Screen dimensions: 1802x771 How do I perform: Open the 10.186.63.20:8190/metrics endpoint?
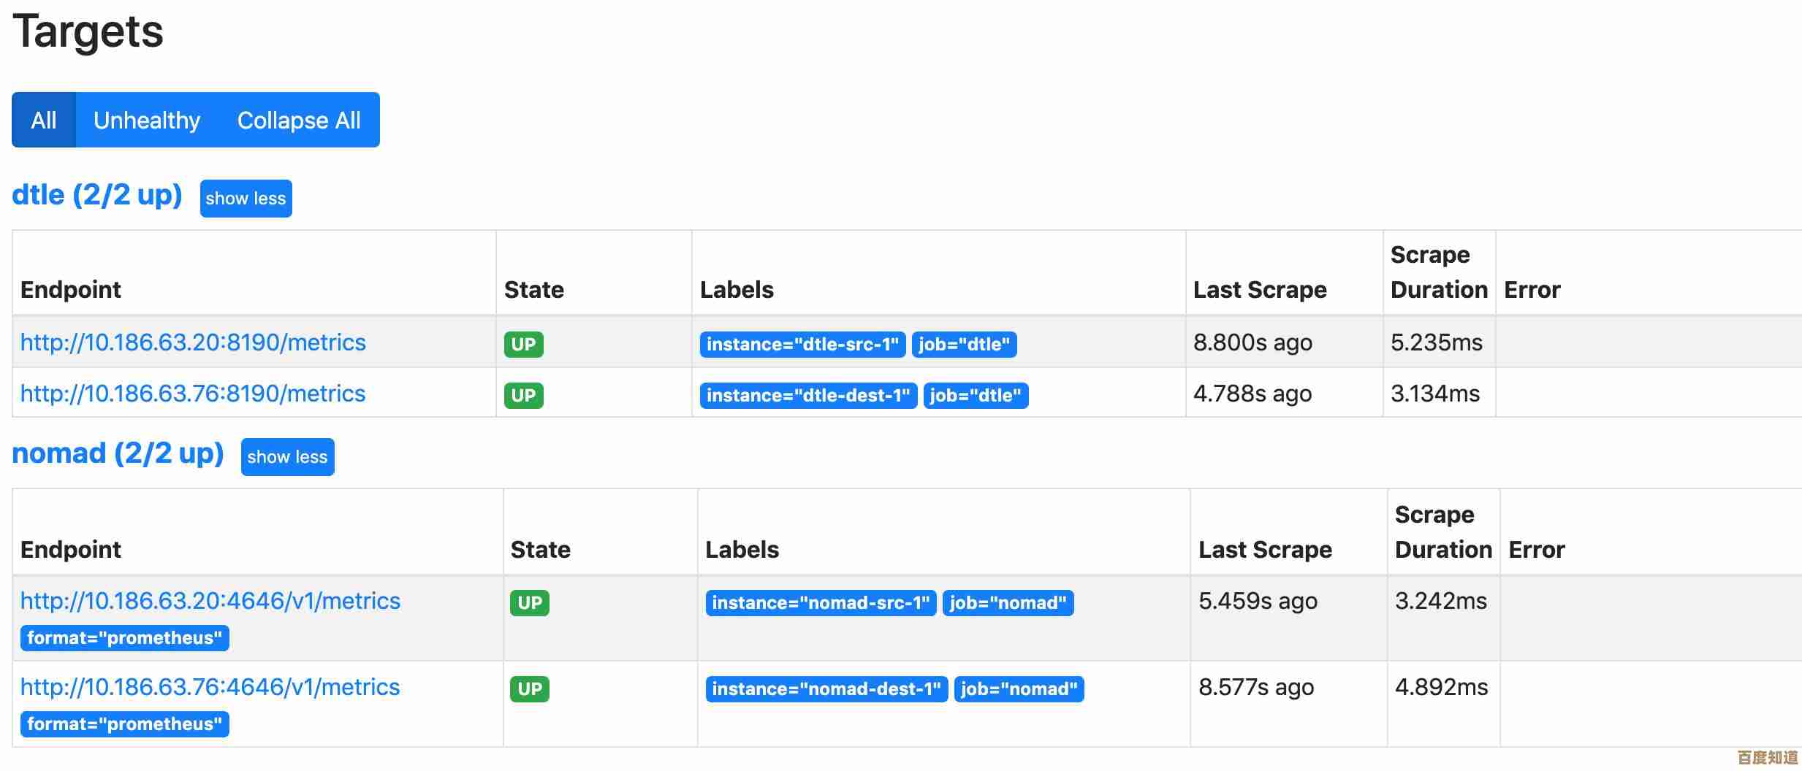tap(193, 342)
